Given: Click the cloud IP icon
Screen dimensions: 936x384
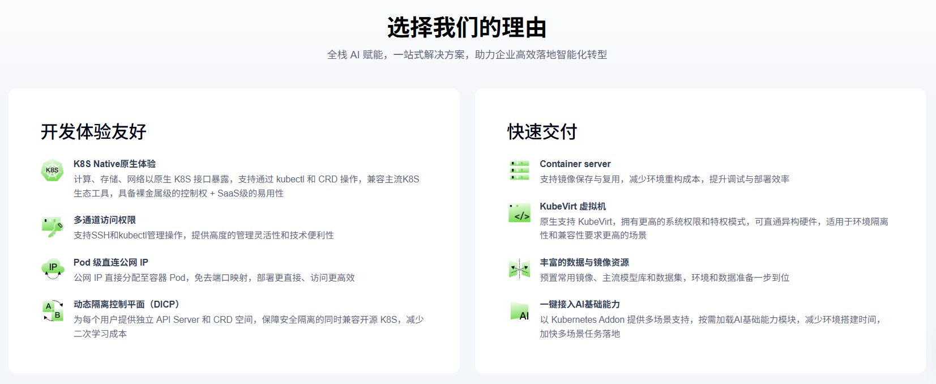Looking at the screenshot, I should (x=53, y=268).
